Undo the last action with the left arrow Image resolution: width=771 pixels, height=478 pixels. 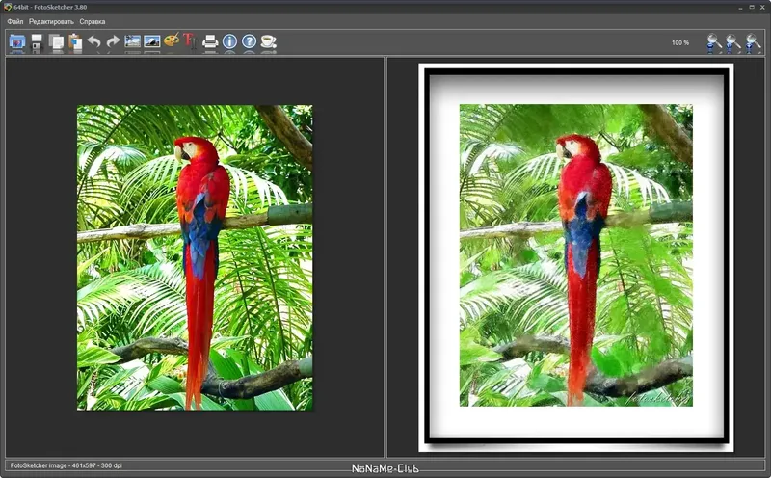[93, 41]
